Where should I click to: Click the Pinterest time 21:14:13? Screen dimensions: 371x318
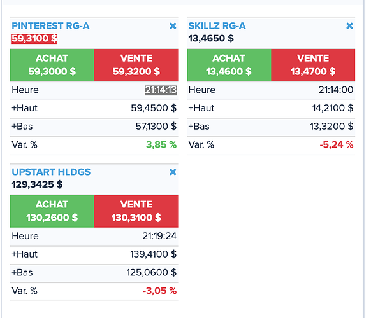click(x=161, y=90)
